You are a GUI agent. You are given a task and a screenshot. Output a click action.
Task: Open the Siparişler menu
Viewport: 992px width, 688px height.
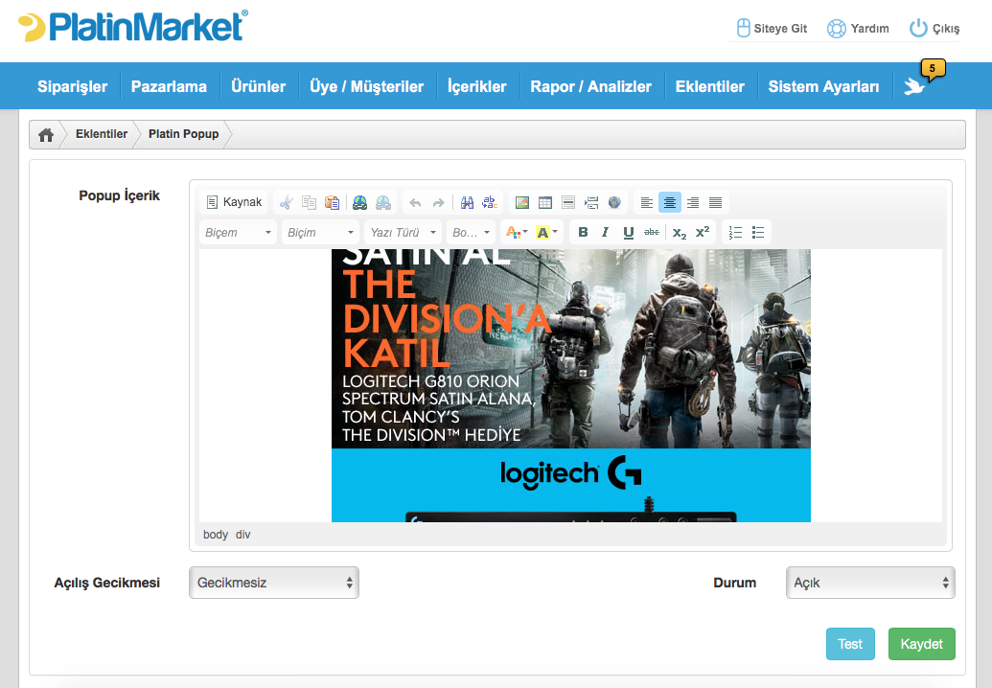coord(72,86)
